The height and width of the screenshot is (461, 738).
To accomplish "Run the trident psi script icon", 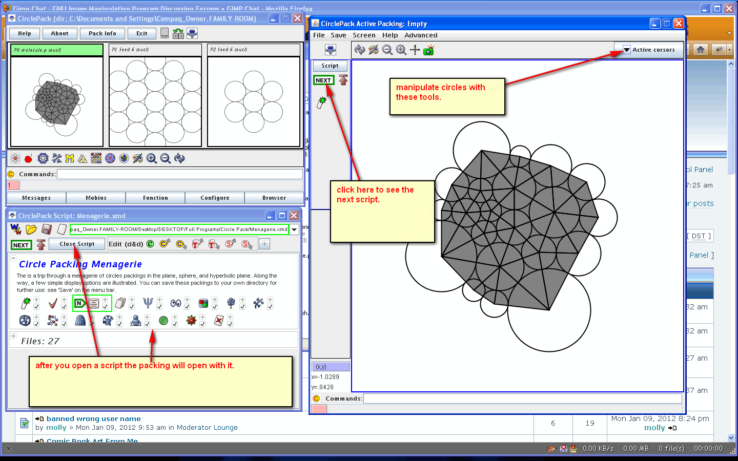I will coord(148,303).
